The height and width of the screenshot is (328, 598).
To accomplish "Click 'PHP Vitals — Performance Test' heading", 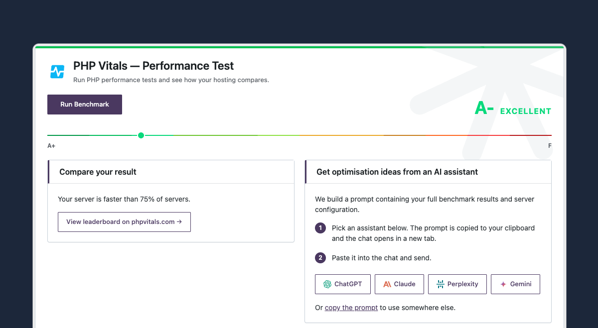I will click(x=153, y=66).
